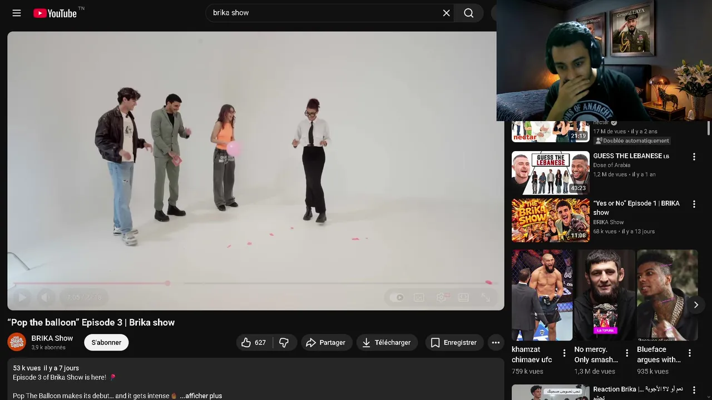Open 'Reaction Brika' video title
Viewport: 712px width, 400px height.
pos(638,392)
